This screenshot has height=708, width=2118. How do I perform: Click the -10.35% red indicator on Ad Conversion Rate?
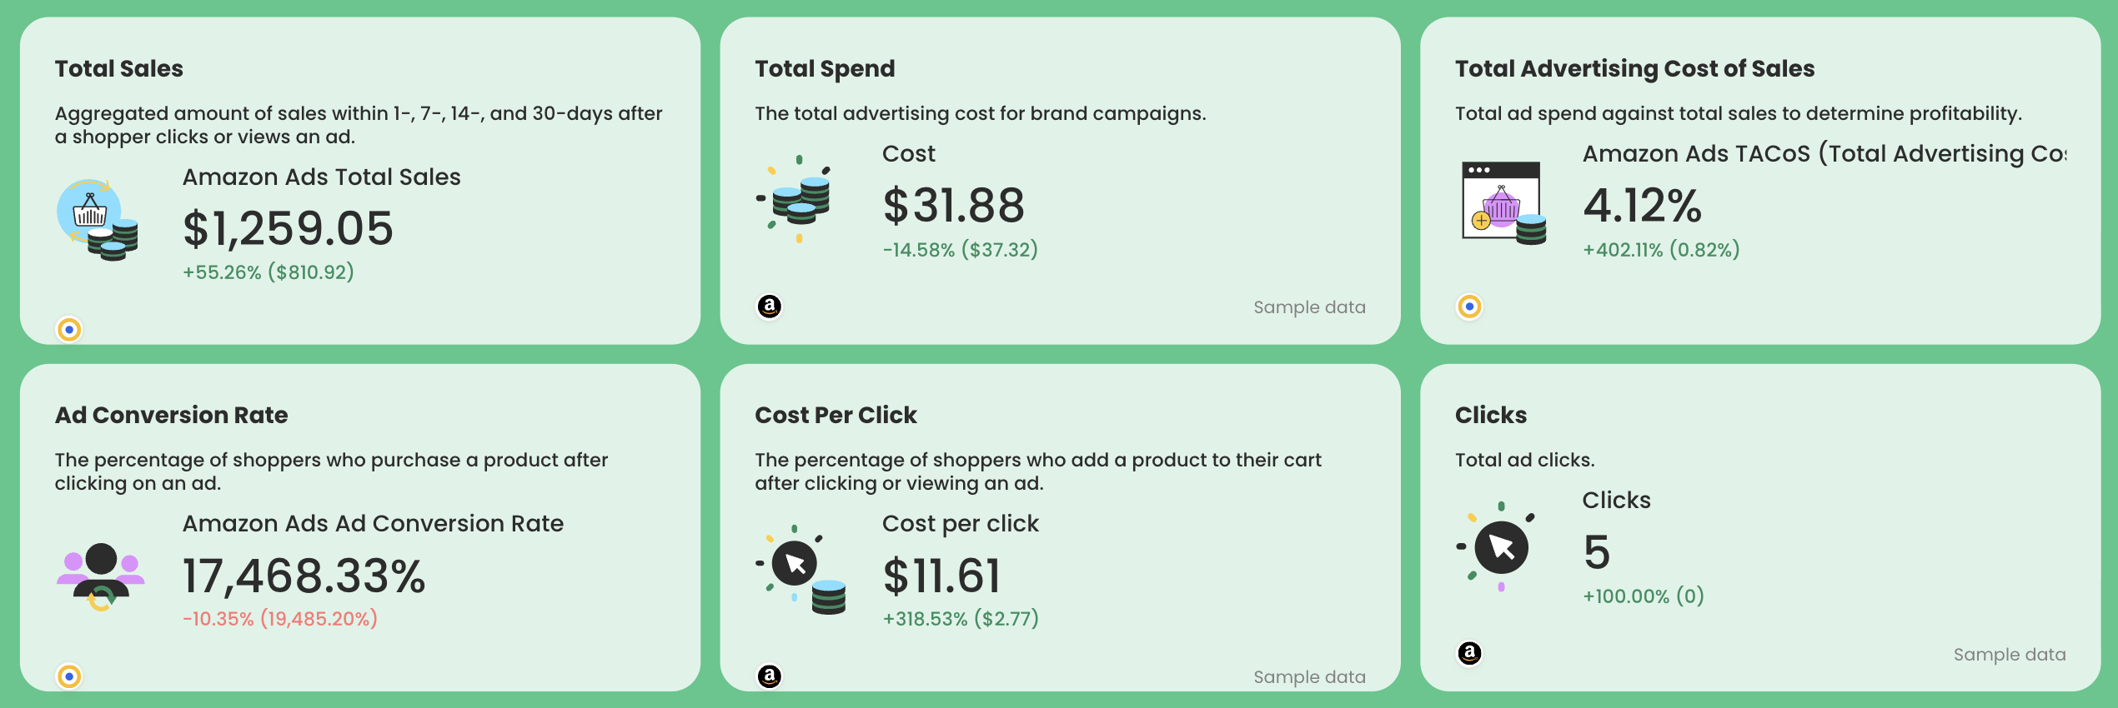point(279,619)
